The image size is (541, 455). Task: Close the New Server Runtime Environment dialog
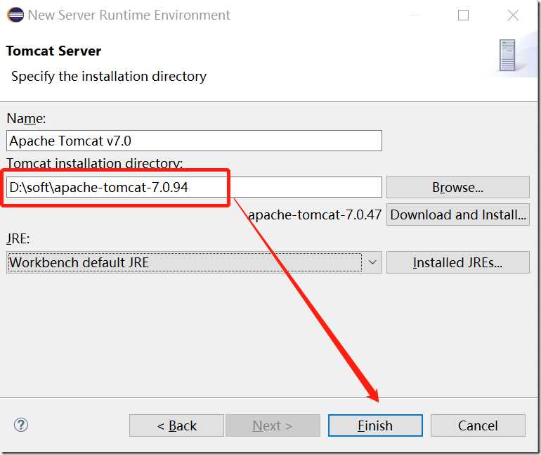pos(513,15)
